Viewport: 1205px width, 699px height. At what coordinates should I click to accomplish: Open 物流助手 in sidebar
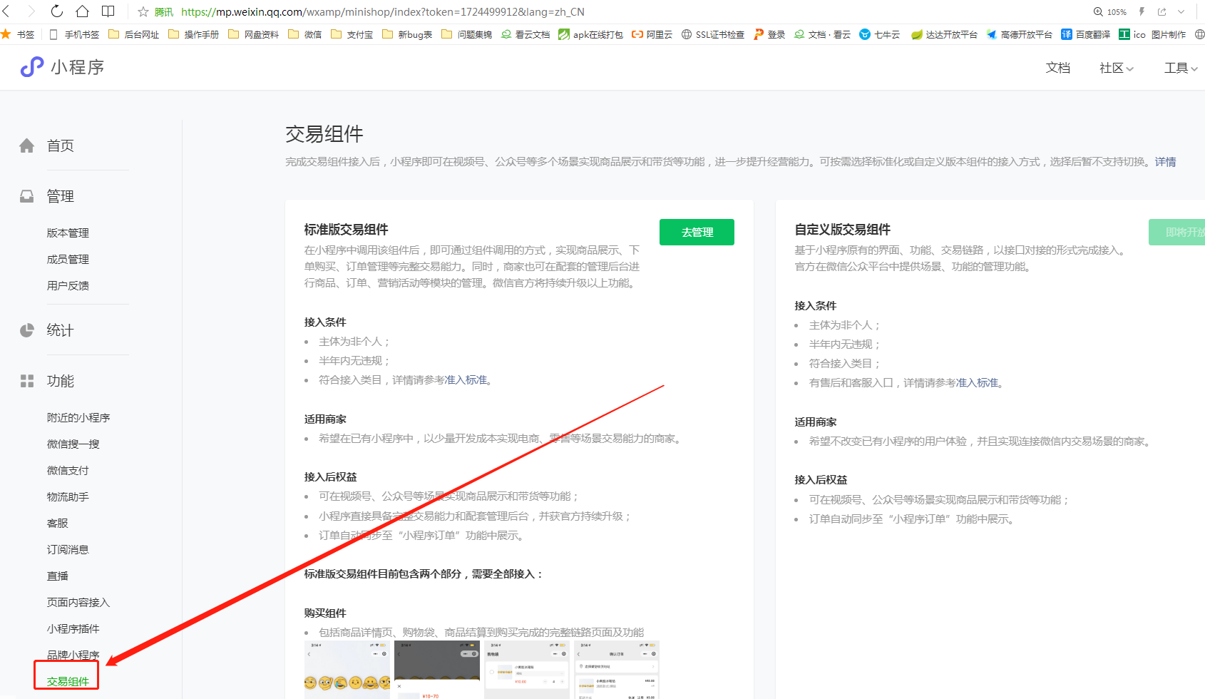[68, 496]
